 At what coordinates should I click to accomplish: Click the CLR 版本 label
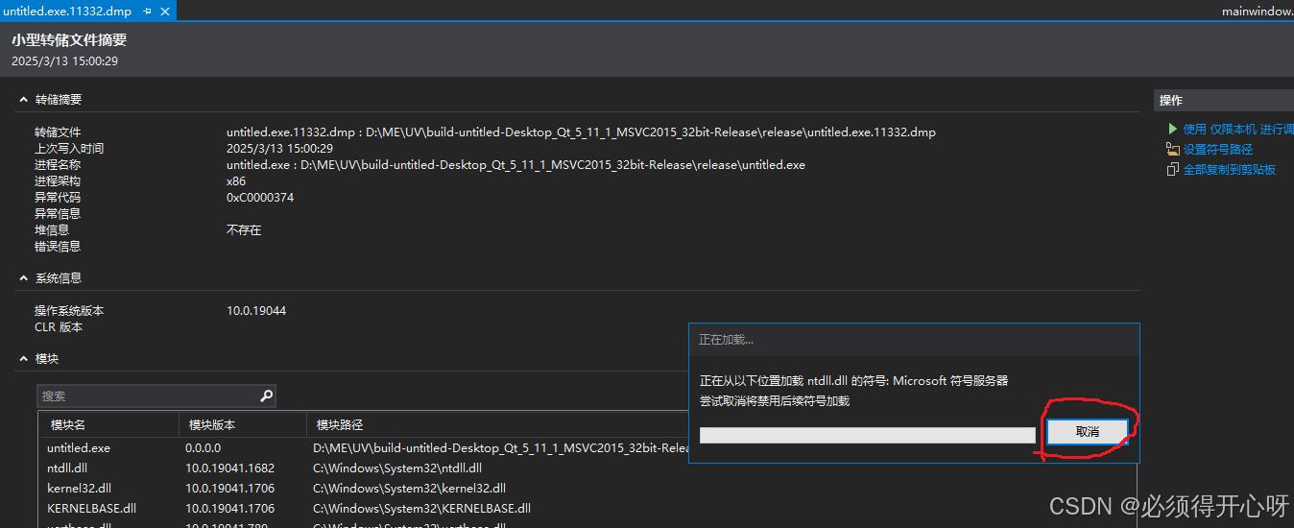pos(59,327)
